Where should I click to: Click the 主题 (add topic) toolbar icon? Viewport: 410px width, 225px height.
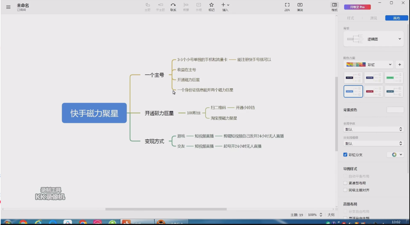(148, 5)
